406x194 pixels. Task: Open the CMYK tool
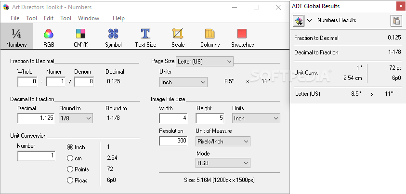pyautogui.click(x=81, y=38)
